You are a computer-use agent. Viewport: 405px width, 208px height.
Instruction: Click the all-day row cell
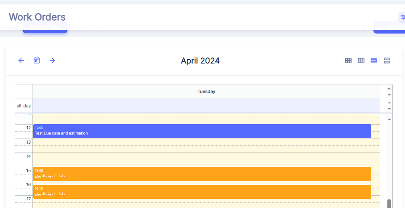(x=206, y=106)
